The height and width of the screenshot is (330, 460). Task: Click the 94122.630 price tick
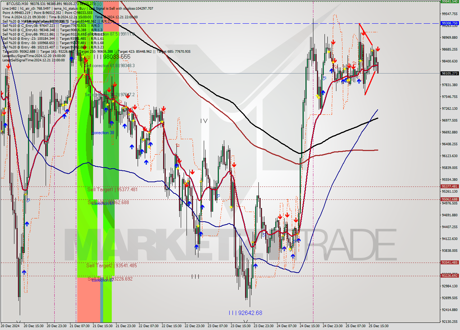pos(450,239)
